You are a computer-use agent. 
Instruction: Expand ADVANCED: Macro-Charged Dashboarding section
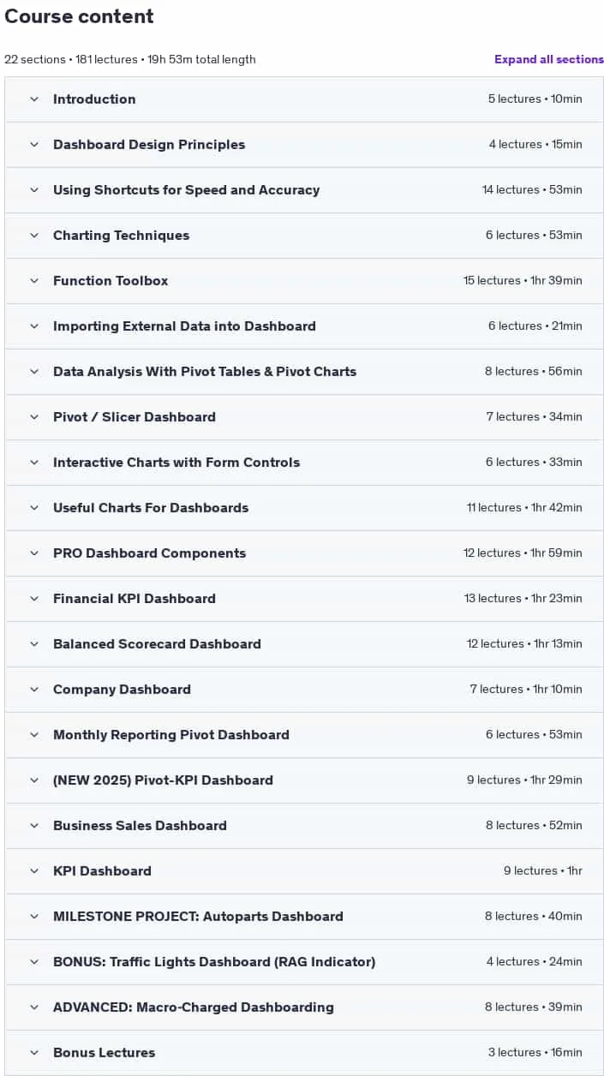(x=304, y=1007)
